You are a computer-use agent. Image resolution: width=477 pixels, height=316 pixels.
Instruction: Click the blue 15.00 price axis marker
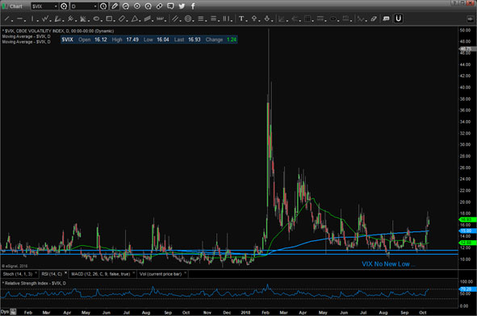tap(467, 231)
